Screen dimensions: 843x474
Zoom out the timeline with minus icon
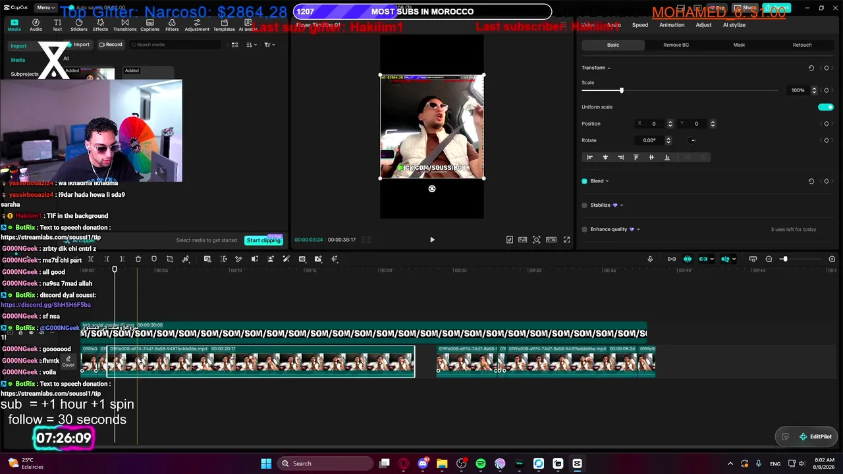pos(769,259)
